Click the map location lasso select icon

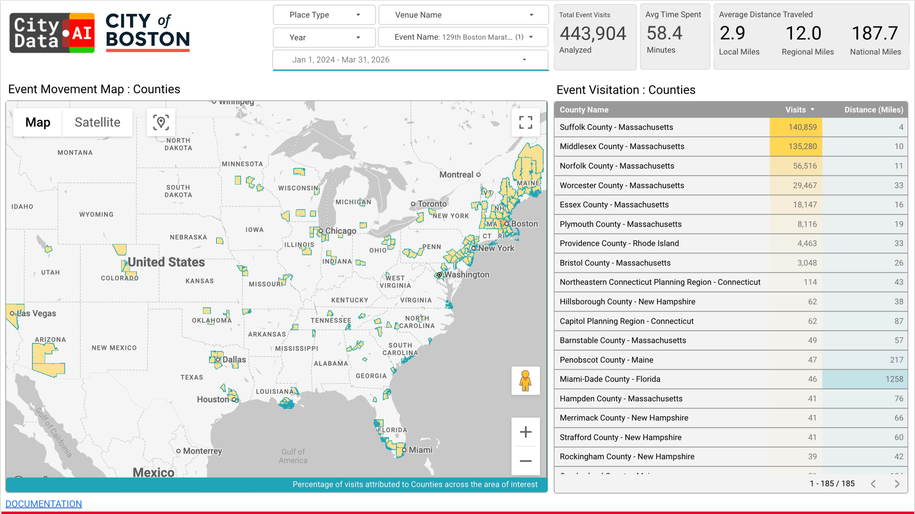(x=161, y=122)
